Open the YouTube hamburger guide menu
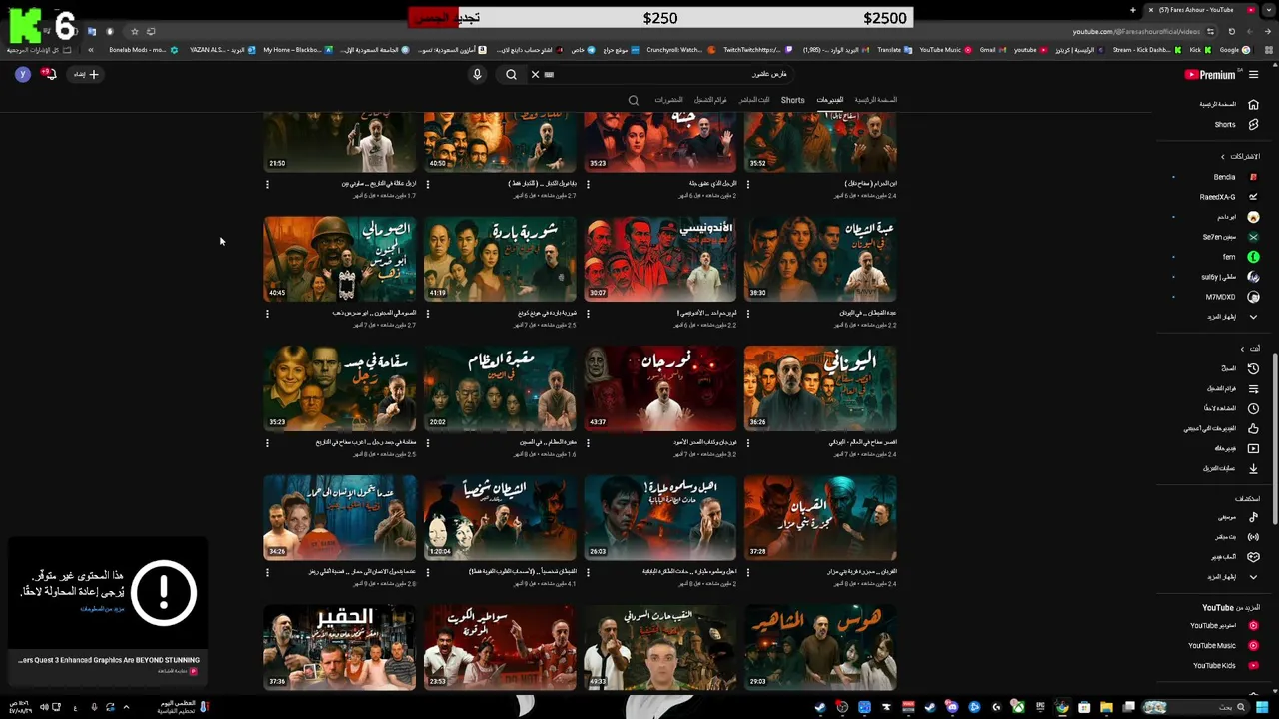This screenshot has width=1279, height=719. tap(1253, 75)
